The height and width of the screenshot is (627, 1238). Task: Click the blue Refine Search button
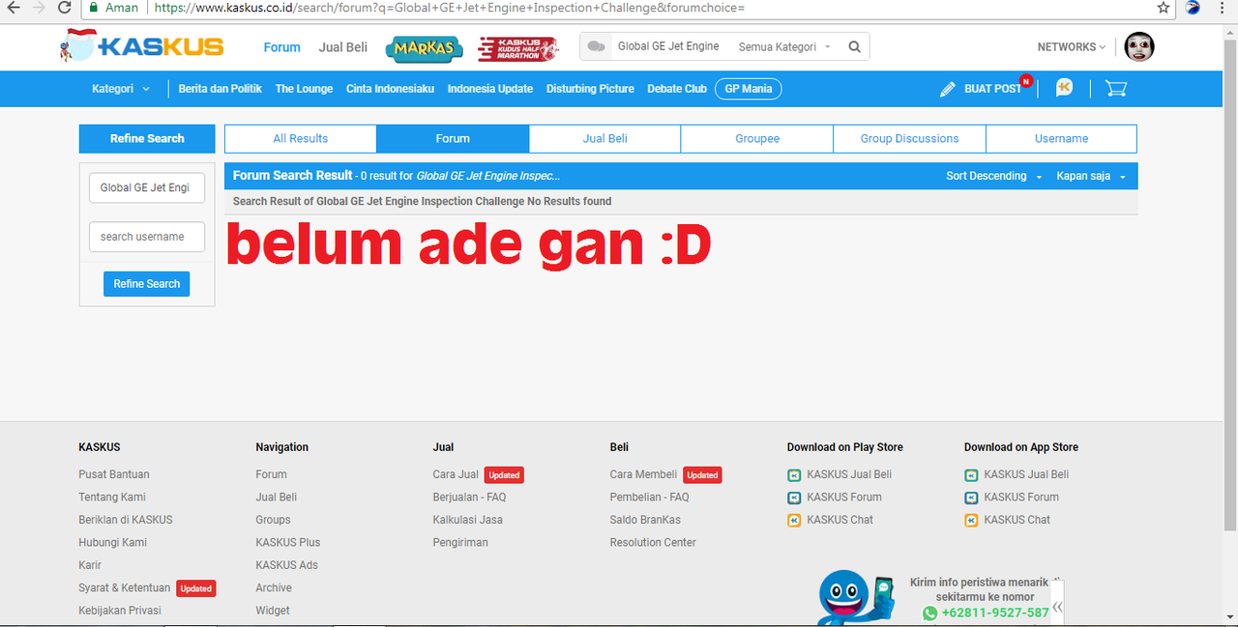(x=147, y=284)
